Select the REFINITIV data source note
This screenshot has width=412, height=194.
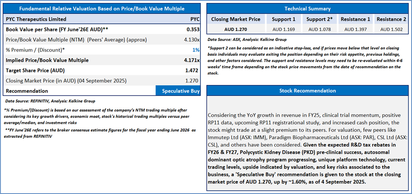coord(50,101)
